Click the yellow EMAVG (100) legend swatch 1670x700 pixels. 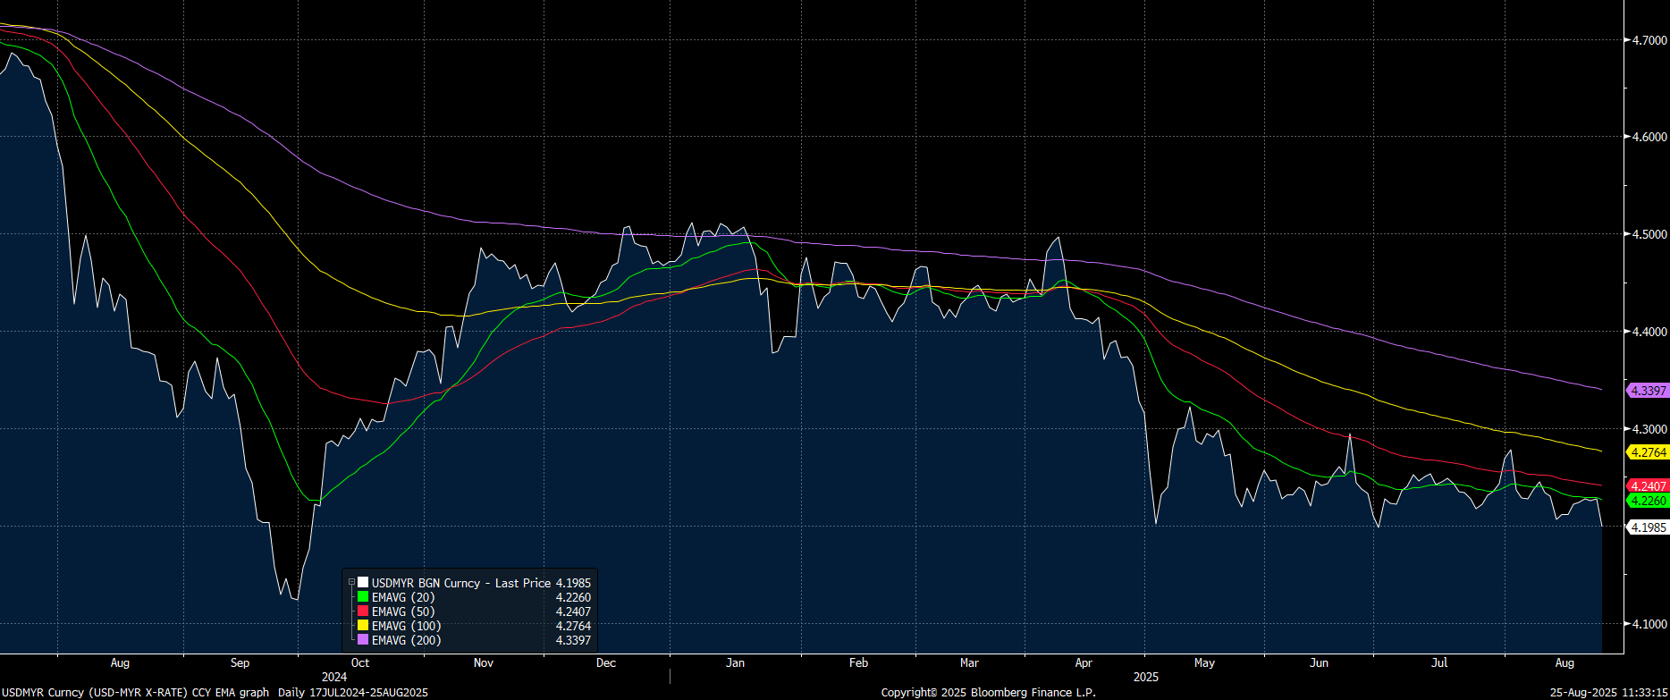pyautogui.click(x=363, y=626)
